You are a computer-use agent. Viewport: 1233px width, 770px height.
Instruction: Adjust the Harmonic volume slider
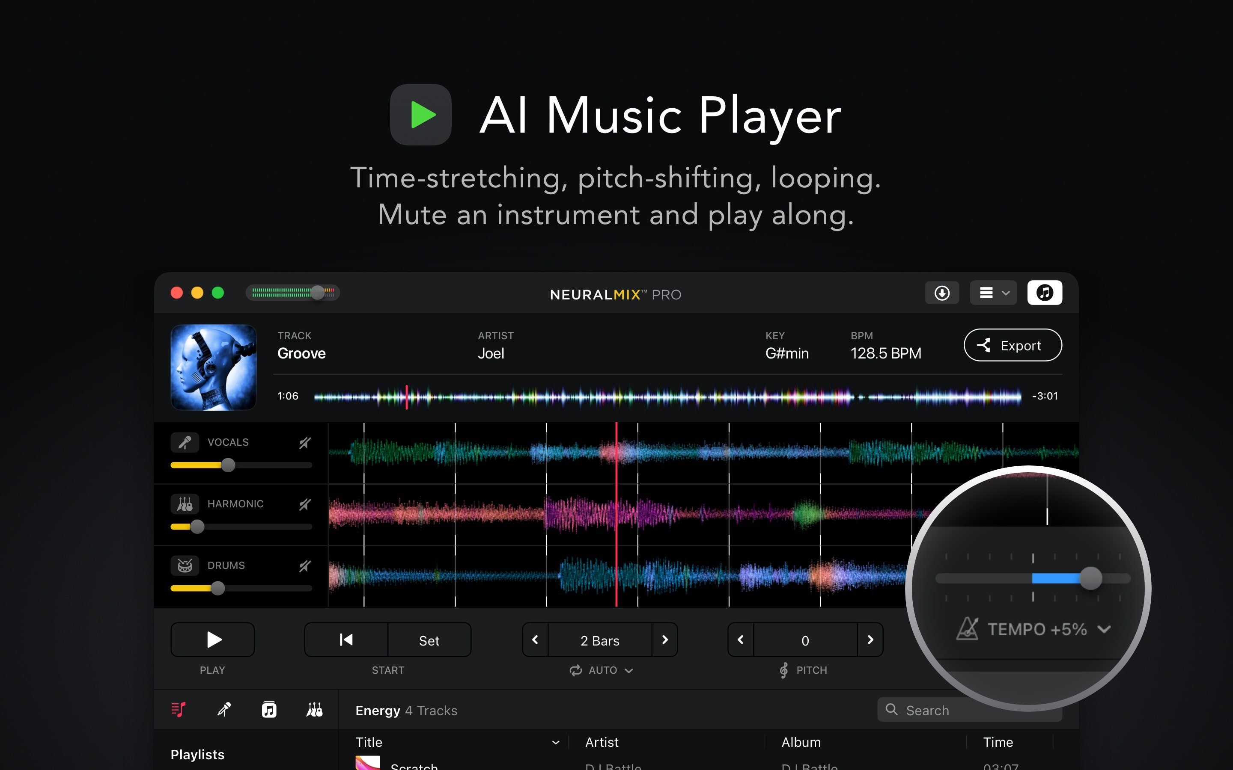click(241, 527)
